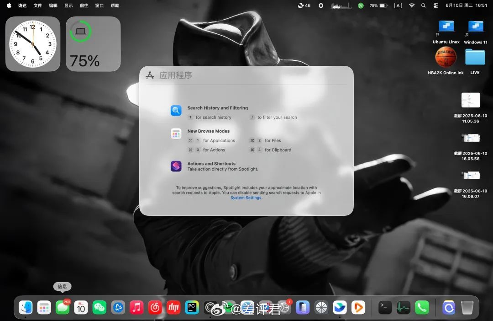The image size is (493, 321).
Task: Open the gray wheel app in Dock
Action: 321,307
